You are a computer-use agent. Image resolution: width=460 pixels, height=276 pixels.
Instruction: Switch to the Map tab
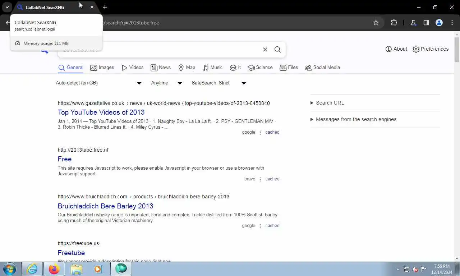pos(187,68)
